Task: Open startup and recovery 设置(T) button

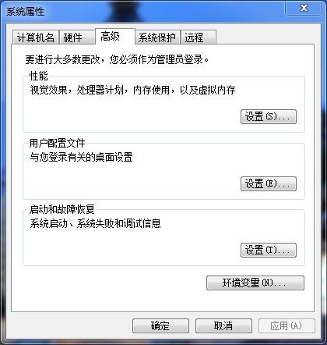Action: [269, 251]
